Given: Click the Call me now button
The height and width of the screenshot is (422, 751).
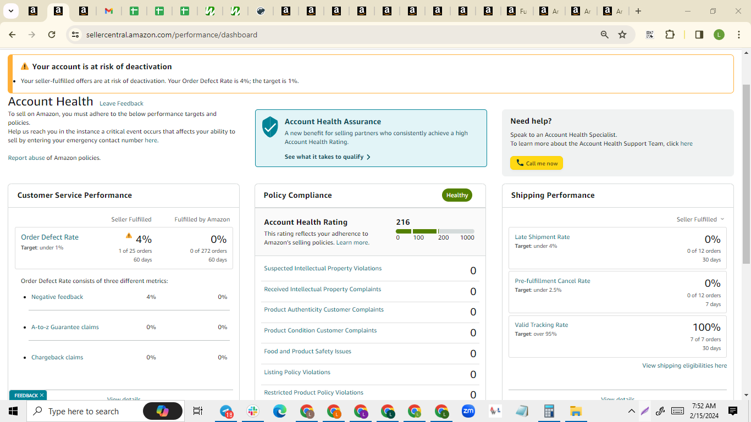Looking at the screenshot, I should (x=537, y=163).
